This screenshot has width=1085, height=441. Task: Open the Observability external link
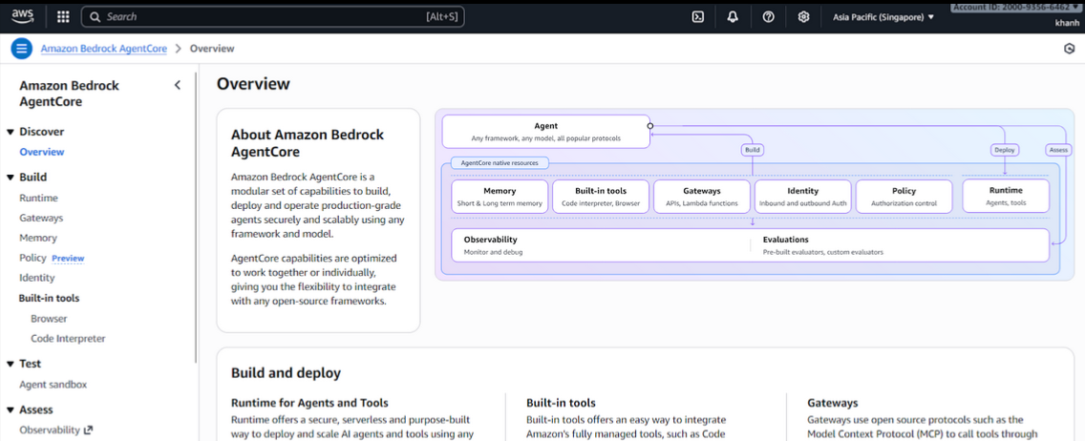coord(55,430)
